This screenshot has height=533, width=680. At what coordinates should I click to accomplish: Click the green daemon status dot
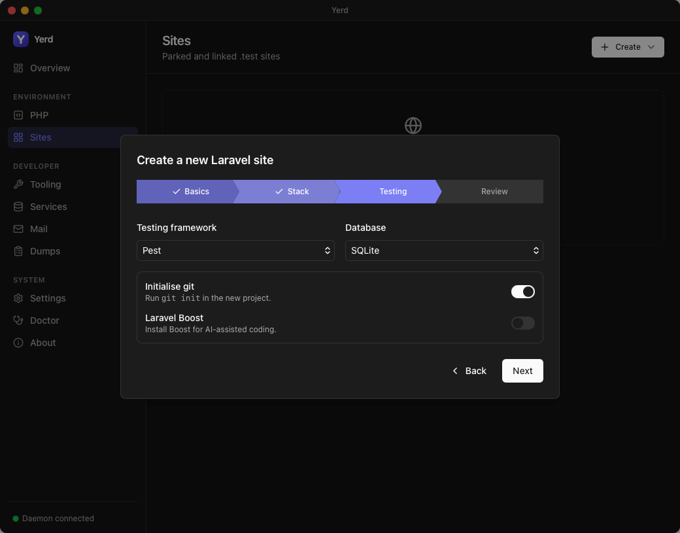click(16, 518)
